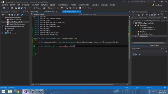Screen dimensions: 168x94
Task: Expand the Windows Azure node
Action: (x=3, y=33)
